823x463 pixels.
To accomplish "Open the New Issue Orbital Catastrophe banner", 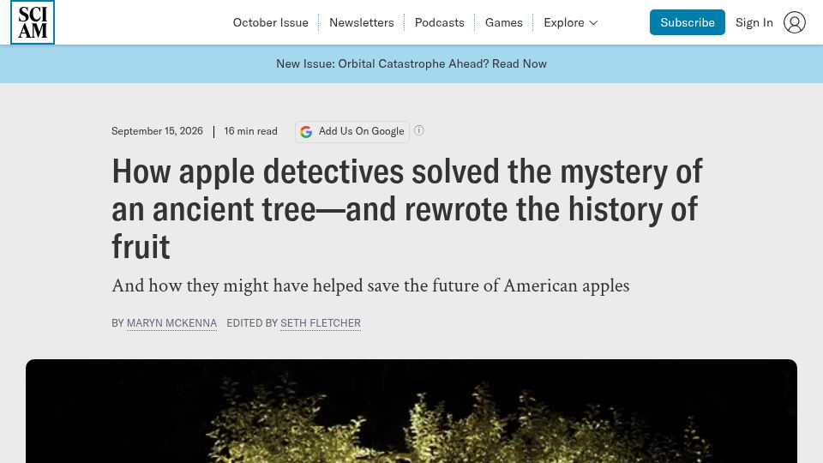I will coord(411,63).
